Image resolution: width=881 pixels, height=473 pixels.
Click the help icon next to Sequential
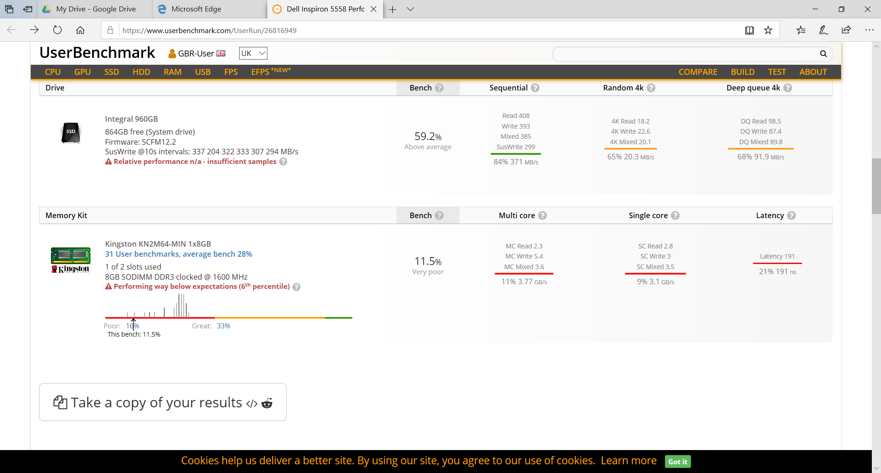pos(535,88)
